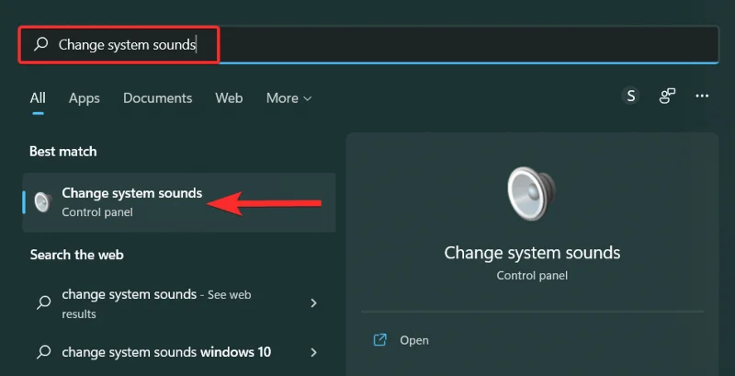
Task: Click the search icon beside See web results
Action: click(x=43, y=302)
